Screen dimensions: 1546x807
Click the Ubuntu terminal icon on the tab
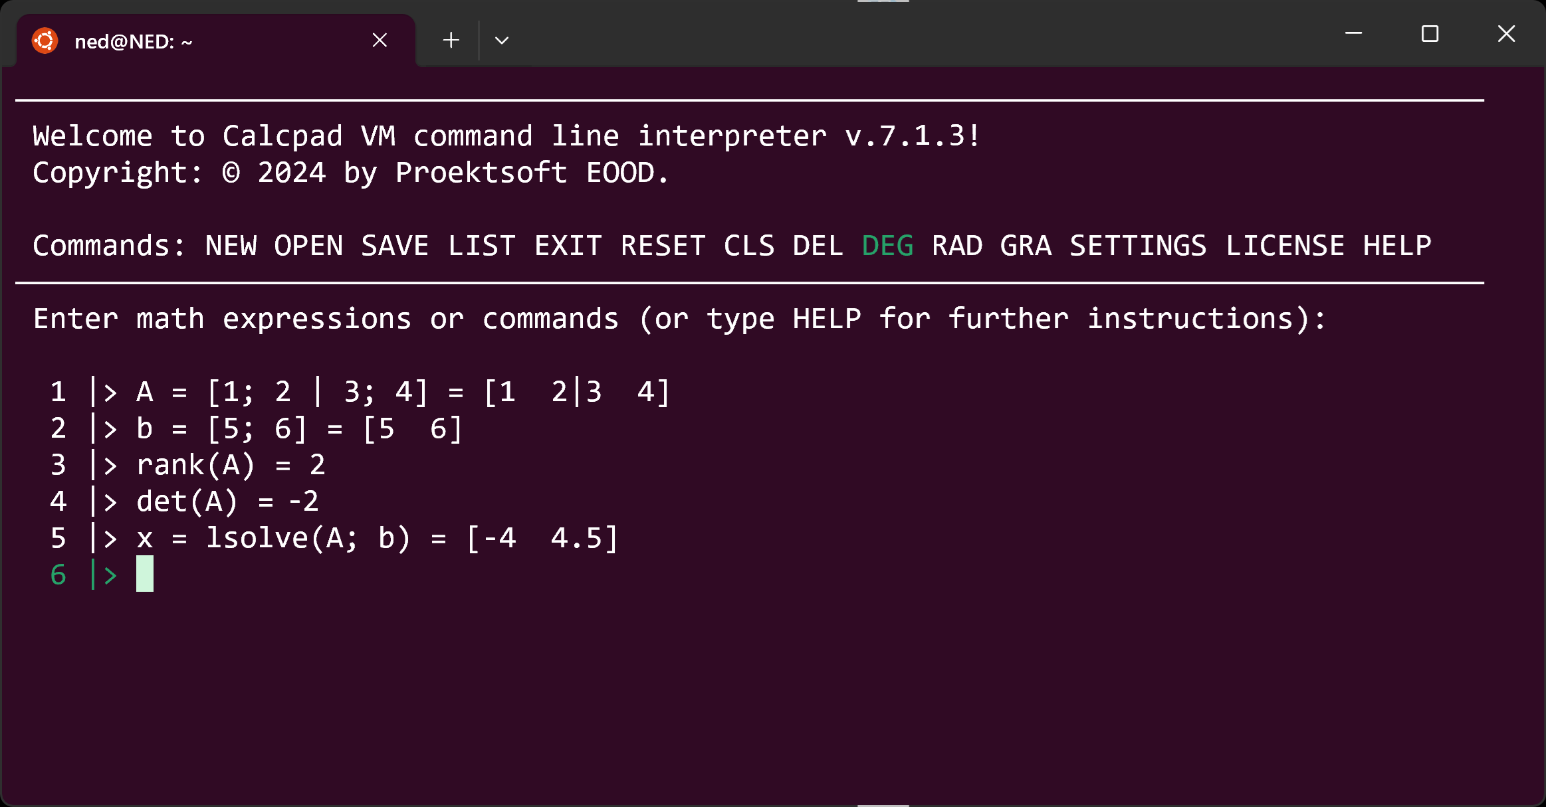(x=44, y=40)
